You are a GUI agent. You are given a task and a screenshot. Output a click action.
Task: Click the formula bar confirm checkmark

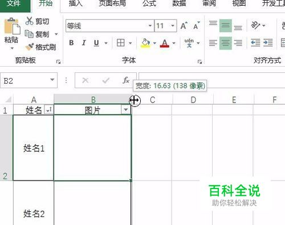tap(105, 80)
